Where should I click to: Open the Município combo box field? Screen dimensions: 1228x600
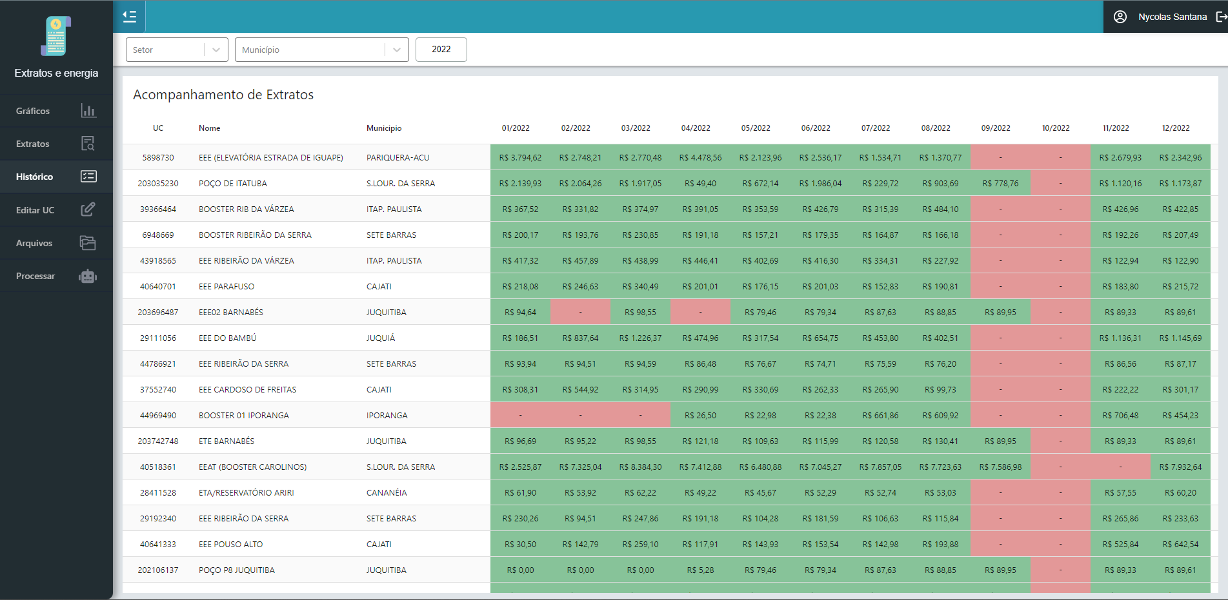pos(310,50)
